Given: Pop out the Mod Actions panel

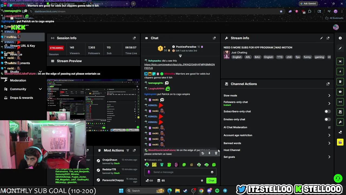Looking at the screenshot, I should tap(134, 150).
